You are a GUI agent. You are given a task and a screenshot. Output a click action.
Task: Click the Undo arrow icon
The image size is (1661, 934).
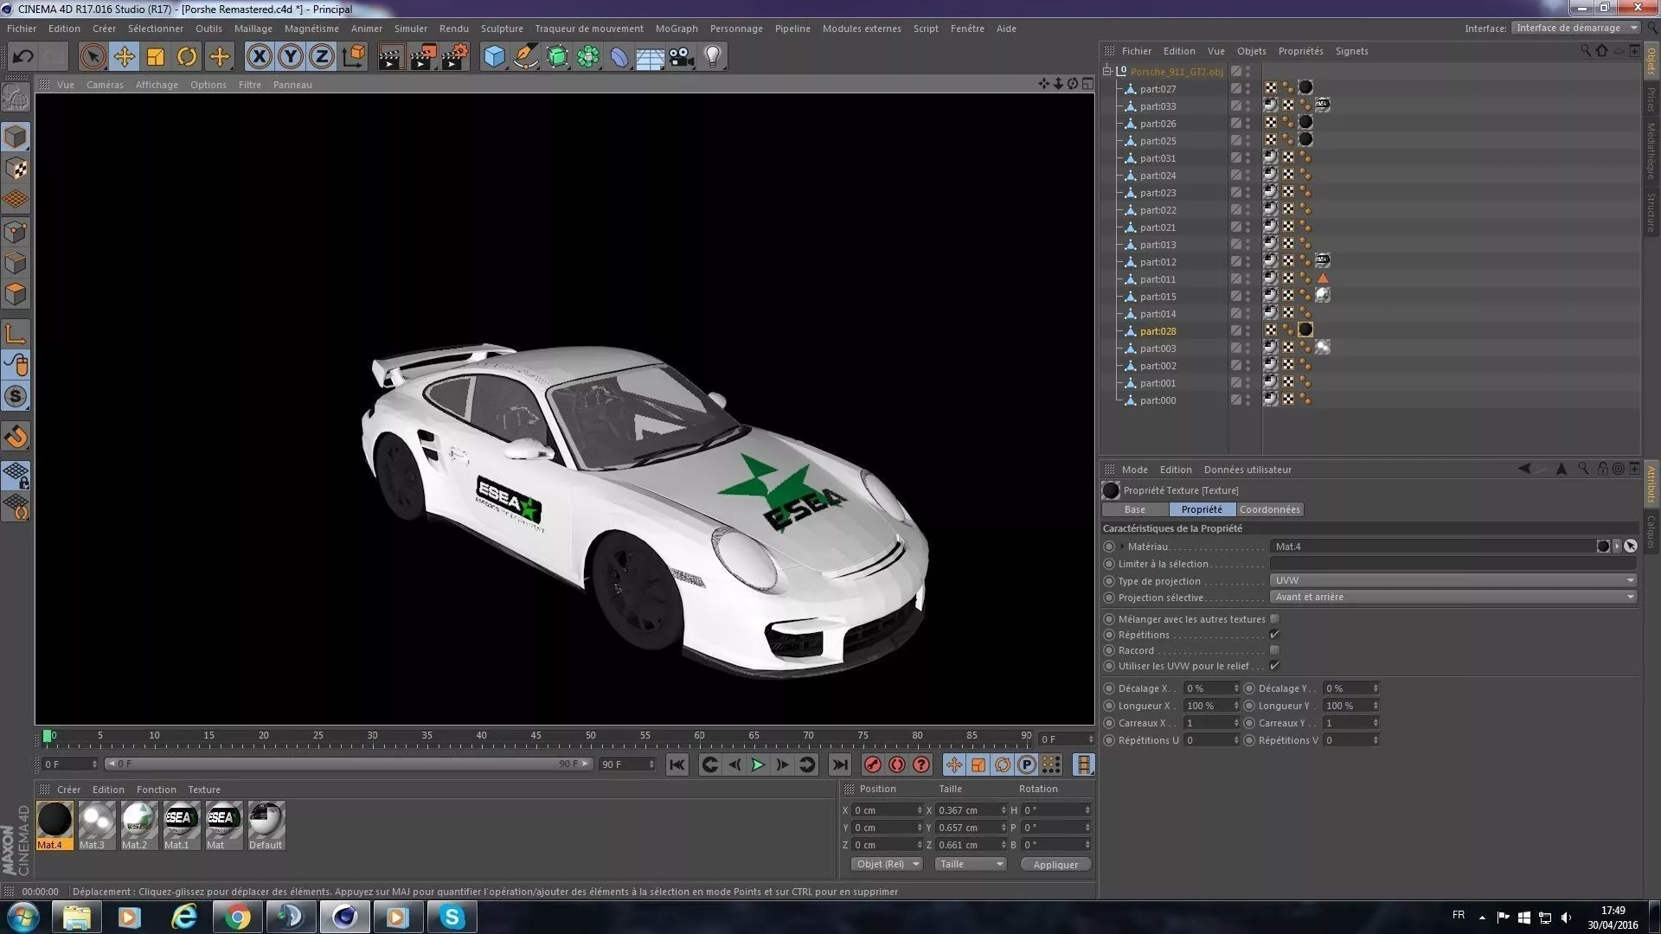tap(23, 57)
